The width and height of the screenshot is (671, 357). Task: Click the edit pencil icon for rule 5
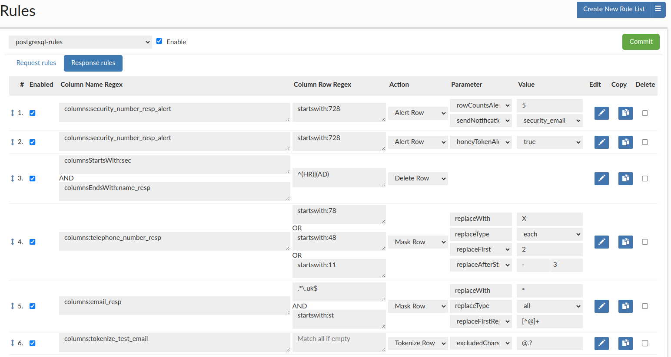(601, 306)
